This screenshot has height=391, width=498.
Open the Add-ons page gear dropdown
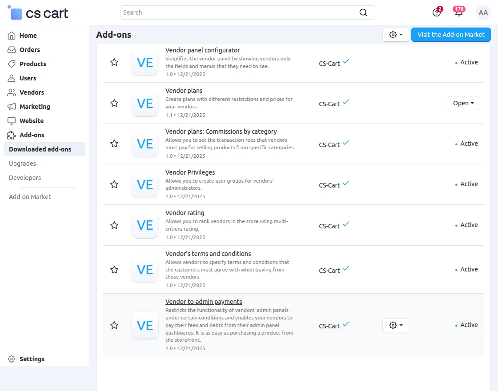[395, 35]
